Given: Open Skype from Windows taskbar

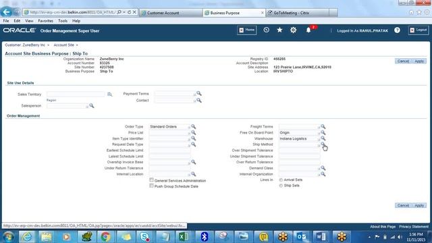Looking at the screenshot, I should coord(144,237).
